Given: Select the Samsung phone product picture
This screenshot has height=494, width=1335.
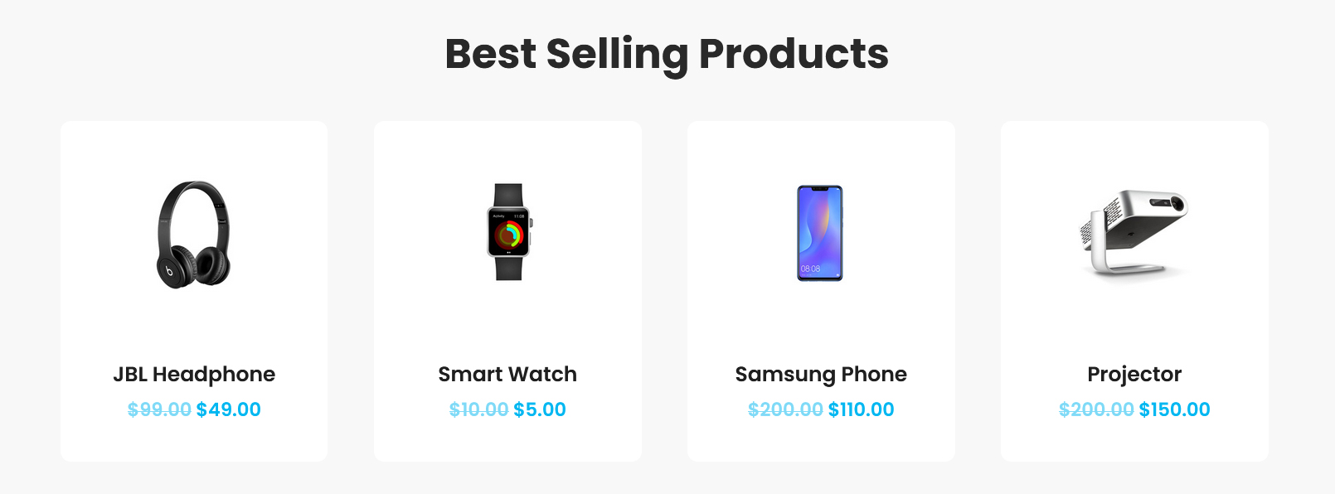Looking at the screenshot, I should coord(820,233).
